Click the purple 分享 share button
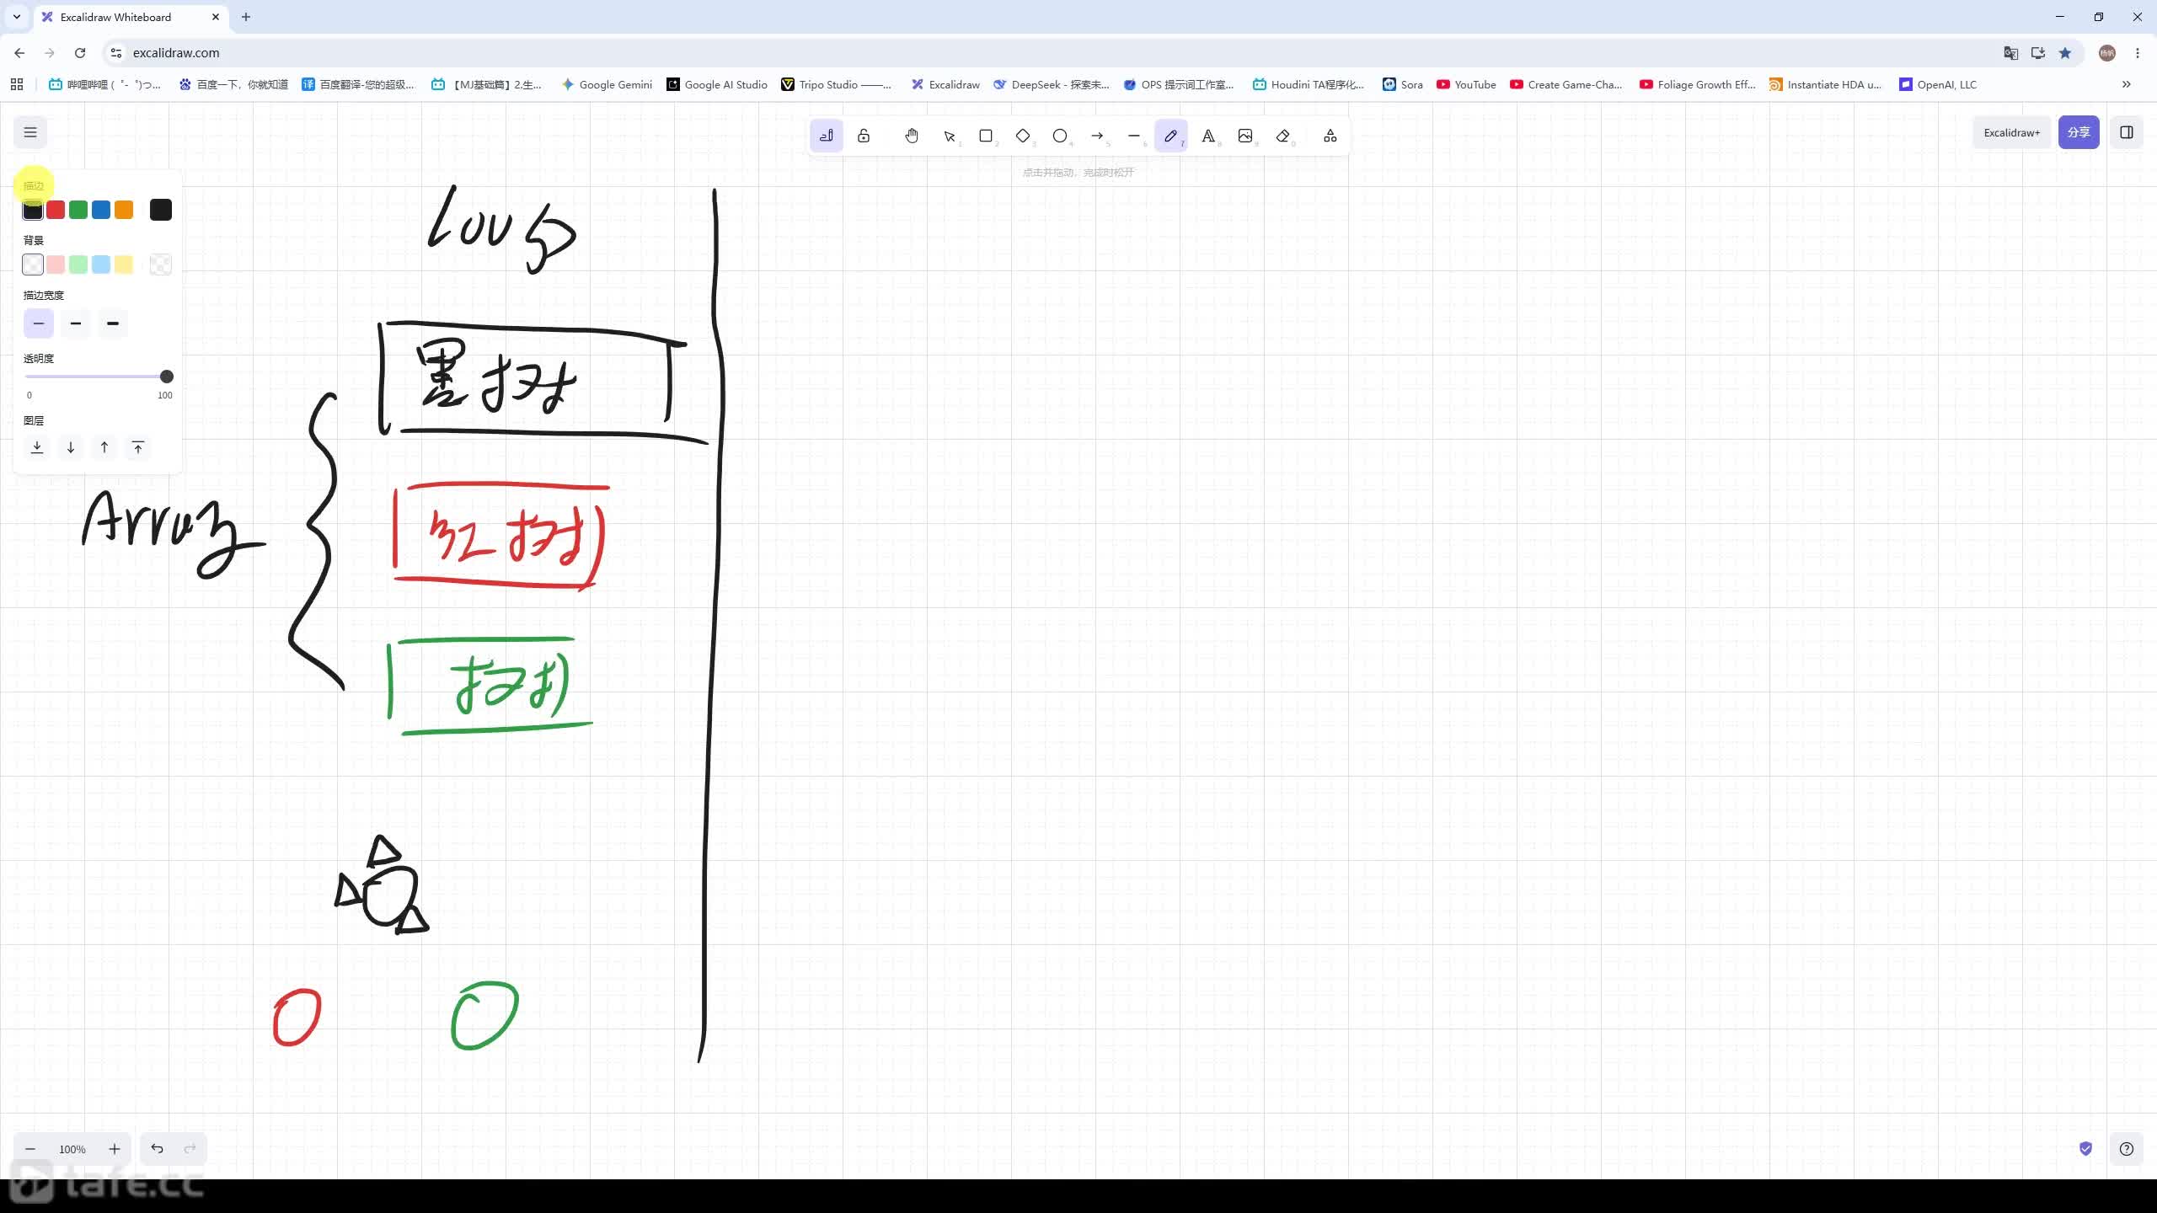Image resolution: width=2157 pixels, height=1213 pixels. (2079, 132)
